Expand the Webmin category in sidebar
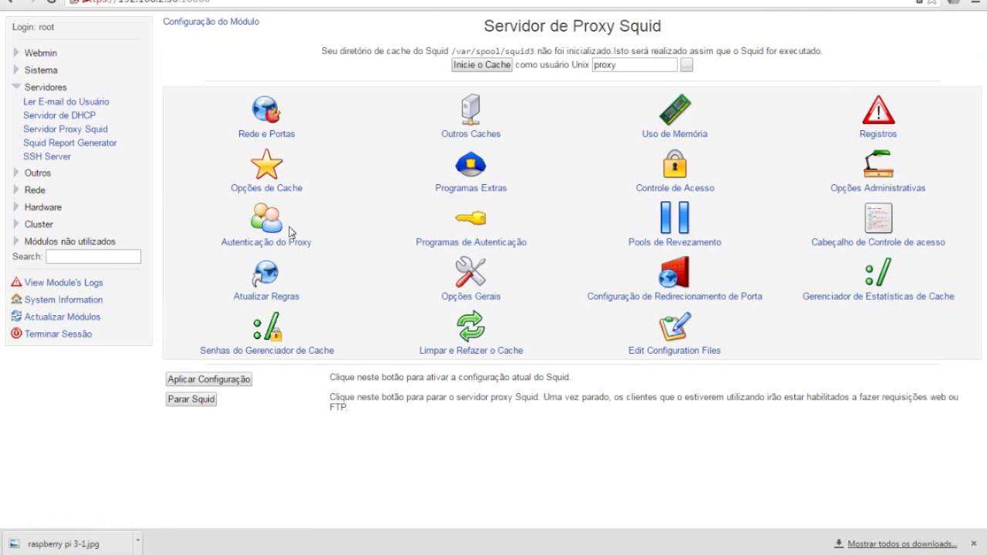Viewport: 987px width, 555px height. tap(16, 52)
